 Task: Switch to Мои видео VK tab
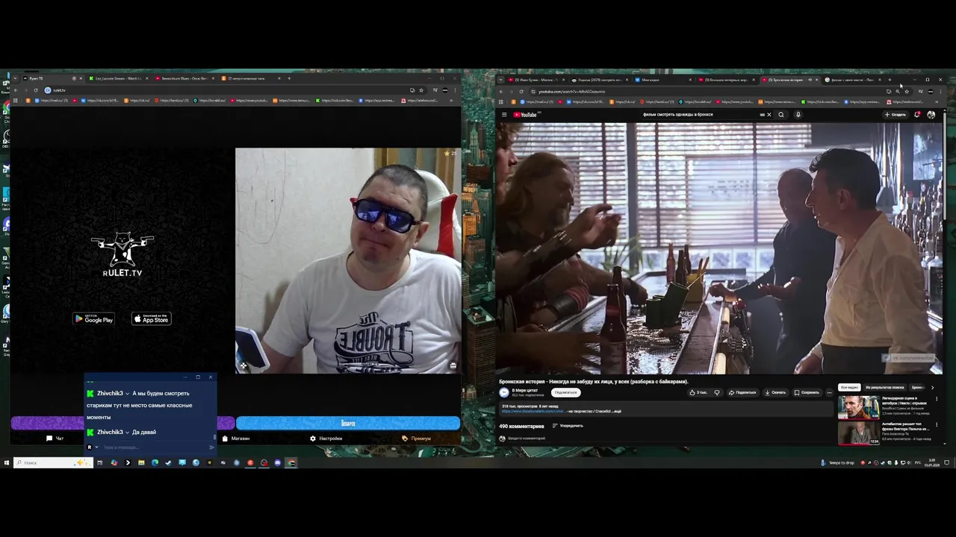[x=665, y=80]
